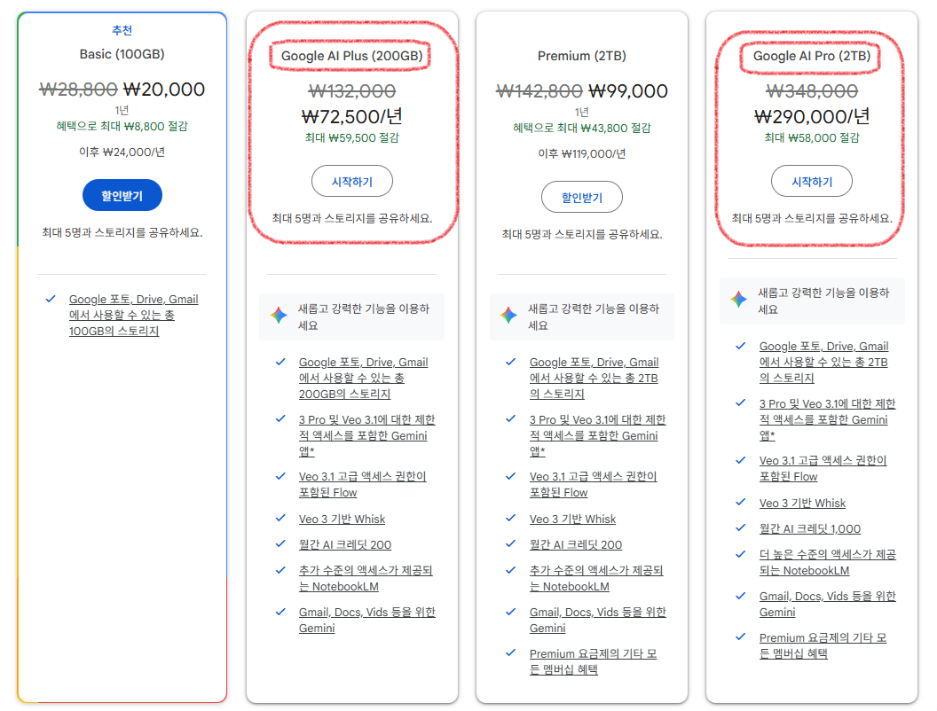This screenshot has height=711, width=937.
Task: Open 더 높은 수준 NotebookLM link in AI Pro
Action: click(x=827, y=562)
